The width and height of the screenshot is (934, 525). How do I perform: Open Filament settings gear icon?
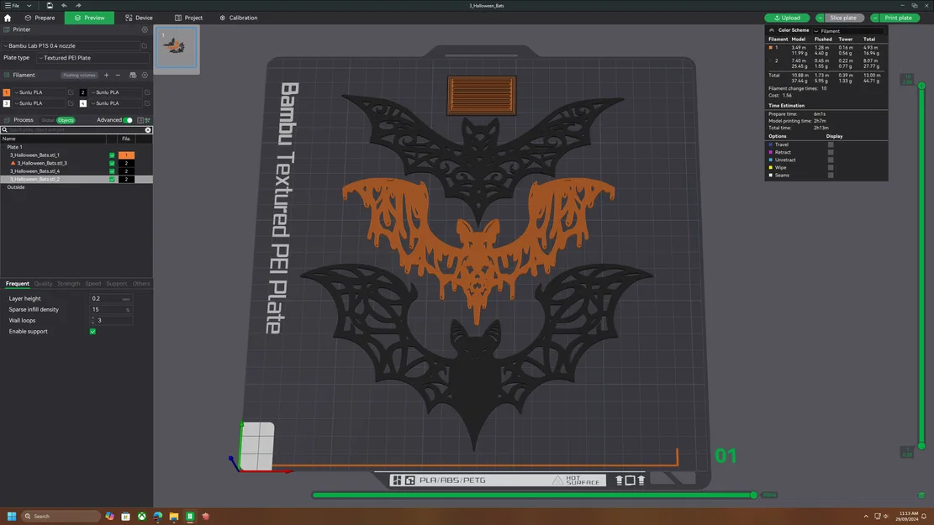coord(145,75)
